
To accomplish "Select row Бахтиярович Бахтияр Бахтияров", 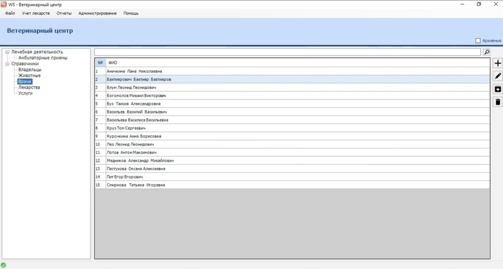I will click(x=292, y=79).
